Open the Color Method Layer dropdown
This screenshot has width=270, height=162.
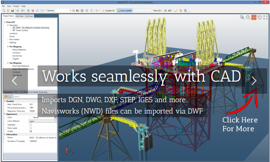43,121
